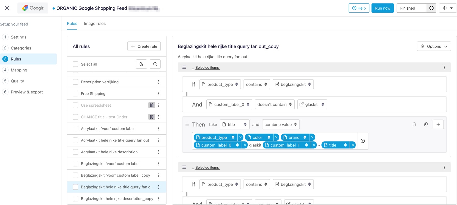Viewport: 457px width, 205px height.
Task: Click the search rules magnifier icon
Action: pyautogui.click(x=155, y=64)
